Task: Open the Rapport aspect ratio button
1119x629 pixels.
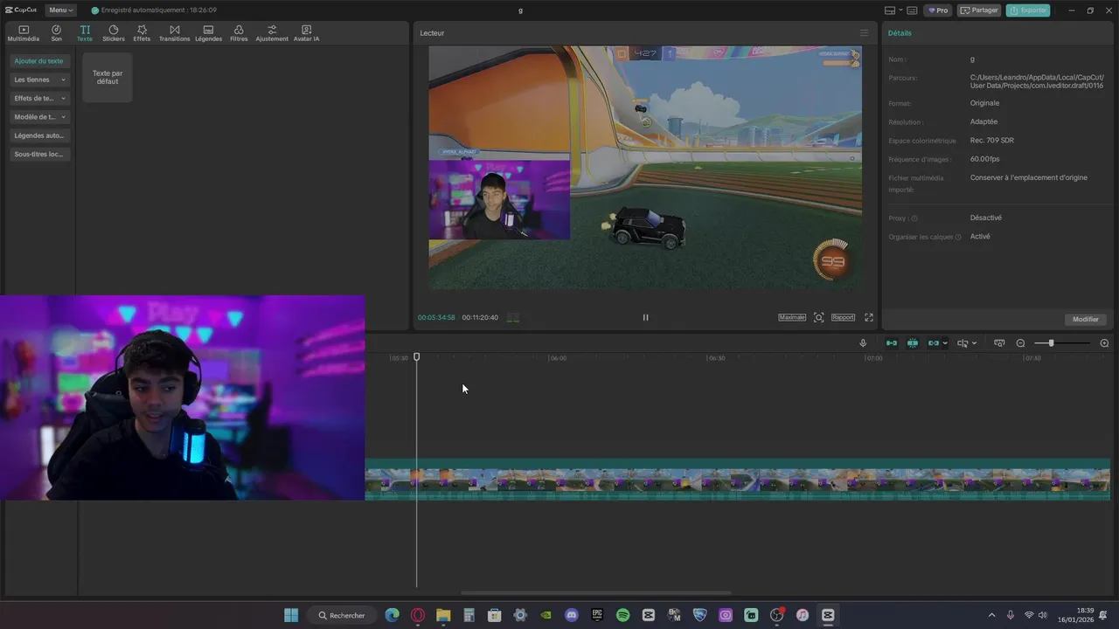Action: pos(843,317)
